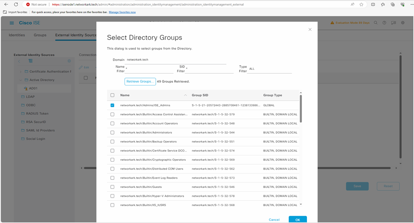Check the Account Operators group checkbox

tap(113, 124)
